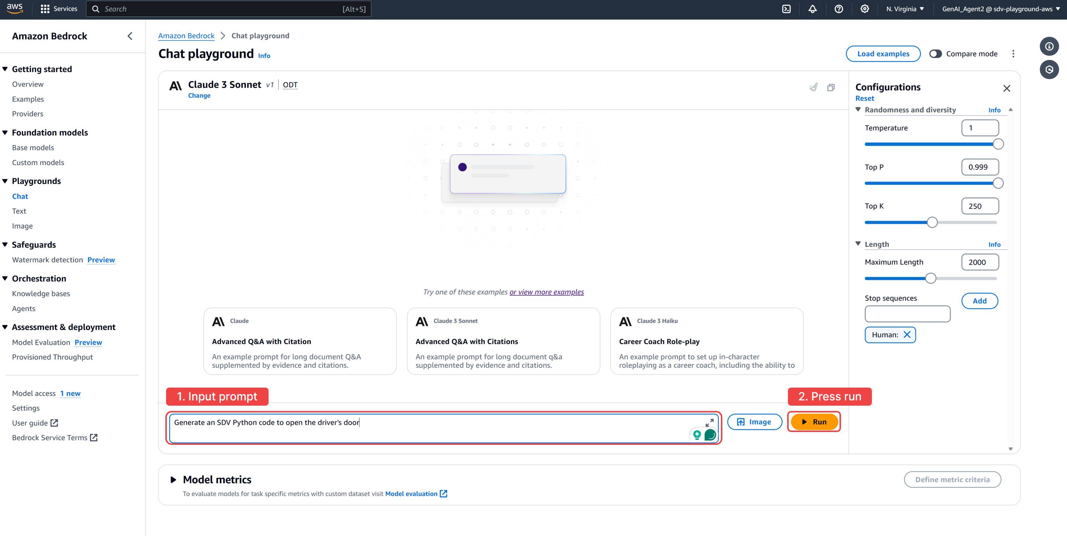Image resolution: width=1067 pixels, height=536 pixels.
Task: Open the Bedrock Service Terms link
Action: coord(50,437)
